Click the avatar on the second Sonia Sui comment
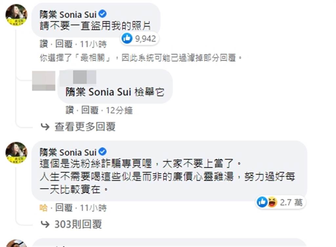Image resolution: width=336 pixels, height=247 pixels. click(x=16, y=153)
